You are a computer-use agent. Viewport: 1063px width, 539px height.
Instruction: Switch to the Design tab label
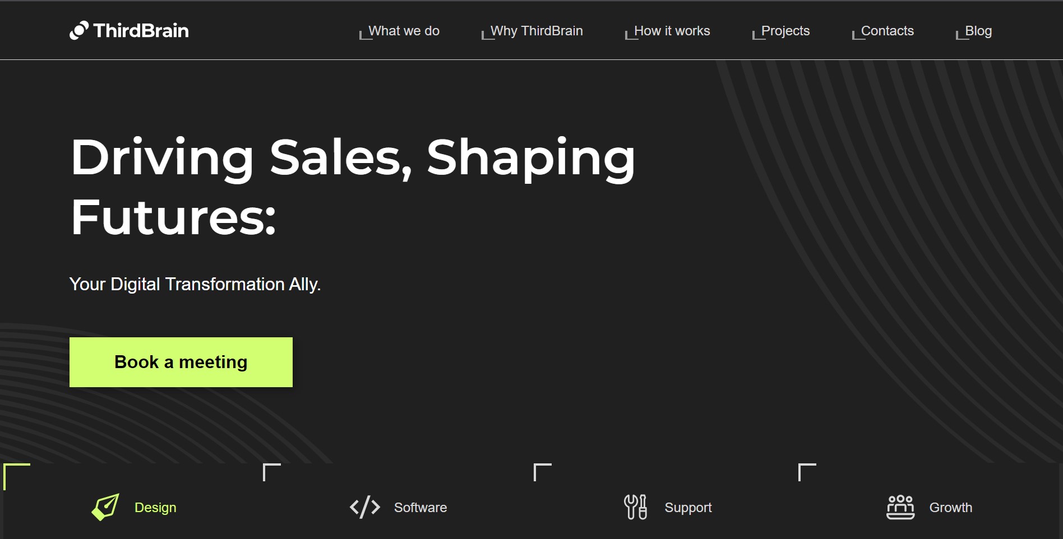155,508
